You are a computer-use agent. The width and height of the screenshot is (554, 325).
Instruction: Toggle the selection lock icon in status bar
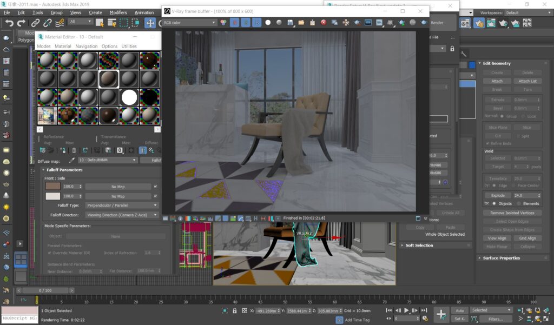coord(235,311)
